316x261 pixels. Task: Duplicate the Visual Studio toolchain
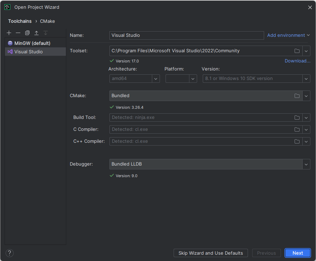pyautogui.click(x=27, y=33)
